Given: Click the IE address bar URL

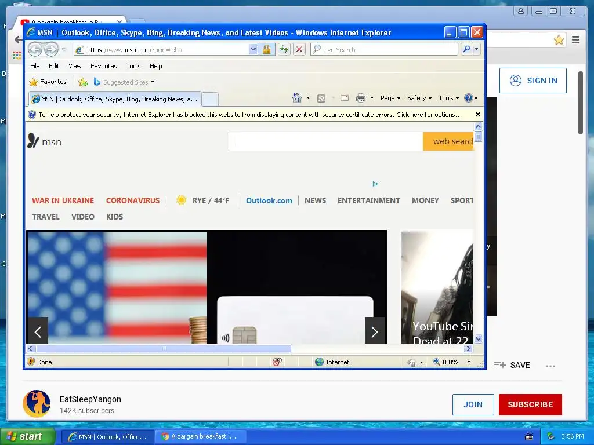Looking at the screenshot, I should [134, 50].
